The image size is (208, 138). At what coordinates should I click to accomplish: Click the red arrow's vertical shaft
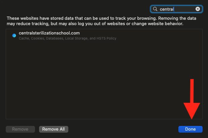pyautogui.click(x=192, y=91)
